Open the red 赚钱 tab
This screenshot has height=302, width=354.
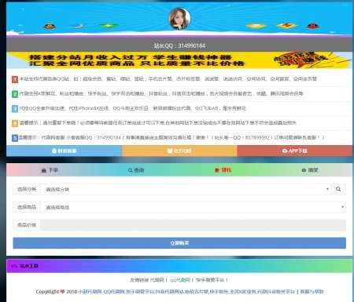[x=223, y=170]
